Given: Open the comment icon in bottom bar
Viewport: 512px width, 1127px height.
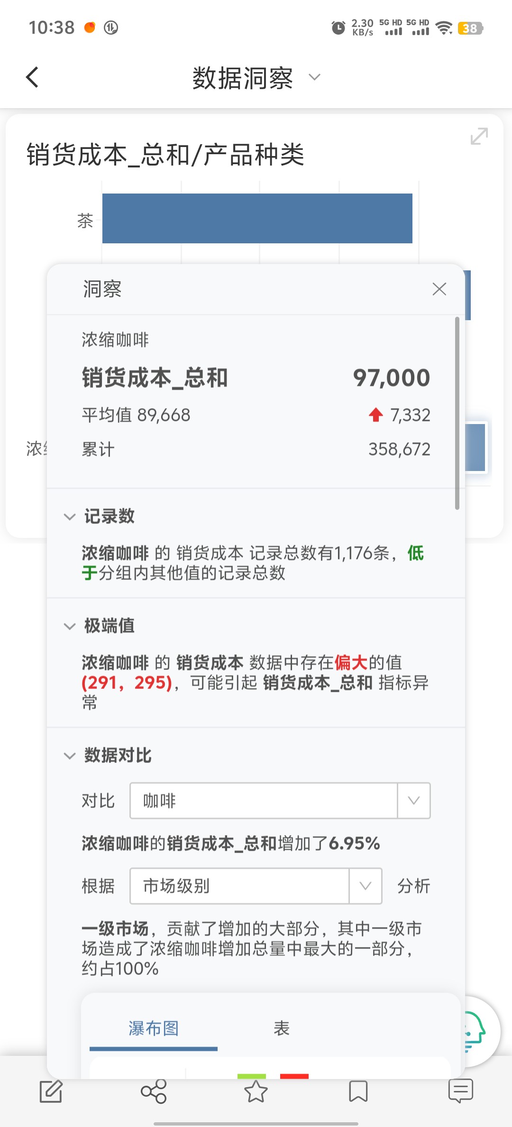Looking at the screenshot, I should [461, 1091].
